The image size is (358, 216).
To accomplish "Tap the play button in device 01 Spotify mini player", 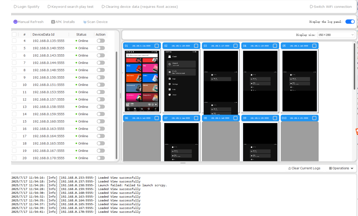I will click(x=156, y=104).
